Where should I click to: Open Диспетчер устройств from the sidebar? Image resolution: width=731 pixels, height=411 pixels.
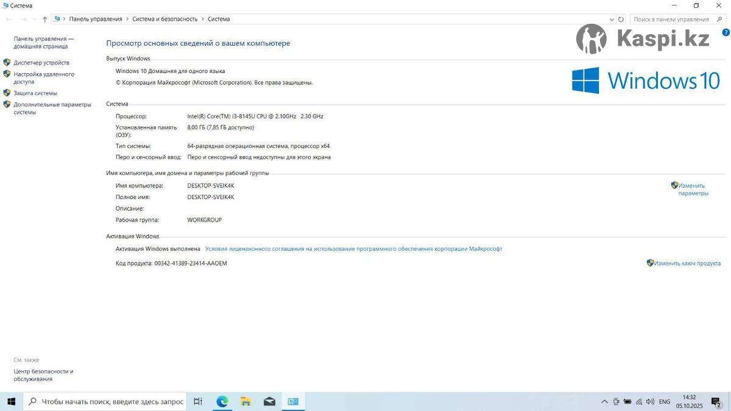(x=41, y=63)
